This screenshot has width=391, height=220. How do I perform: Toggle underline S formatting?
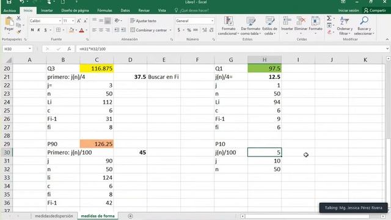[45, 30]
